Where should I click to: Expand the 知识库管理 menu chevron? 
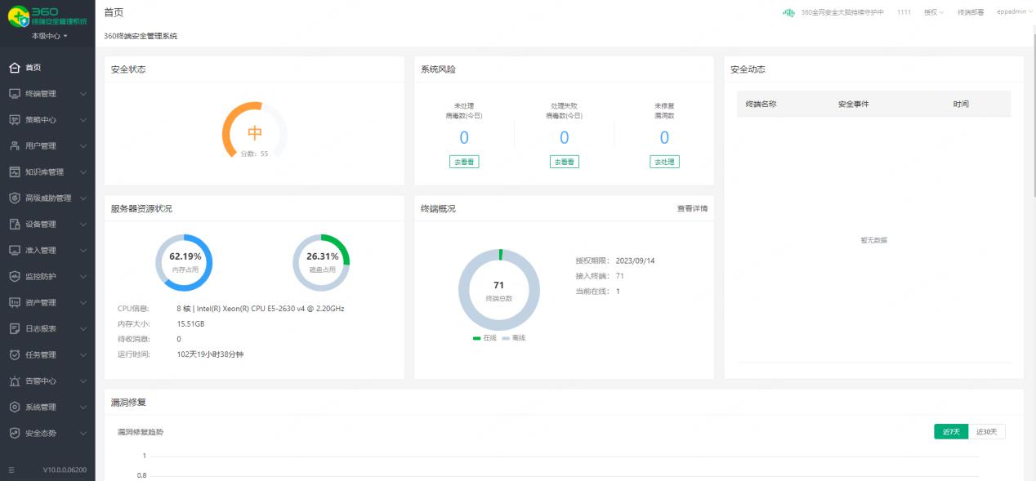[83, 172]
